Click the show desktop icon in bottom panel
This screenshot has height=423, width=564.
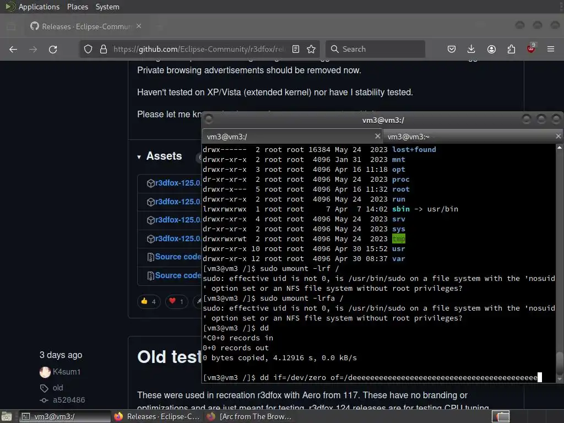point(7,416)
